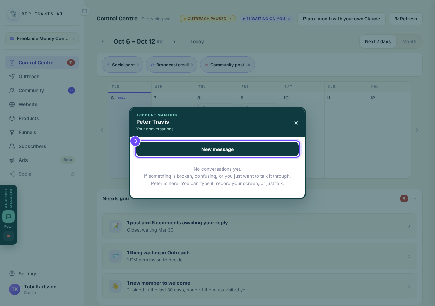This screenshot has width=435, height=306.
Task: Click New message button
Action: (217, 149)
